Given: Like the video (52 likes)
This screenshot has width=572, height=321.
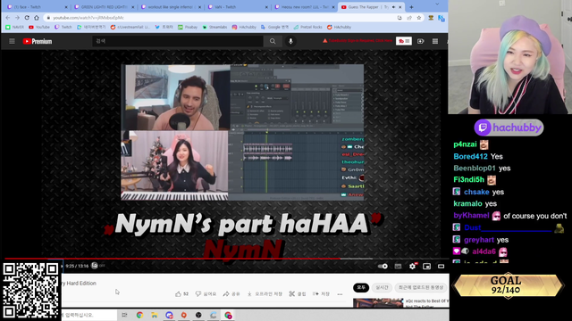Looking at the screenshot, I should tap(181, 293).
